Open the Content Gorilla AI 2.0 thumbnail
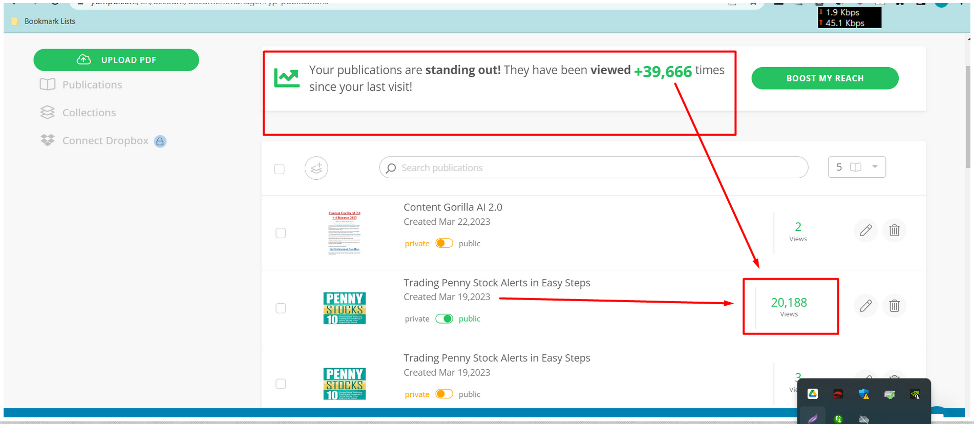This screenshot has width=974, height=424. coord(344,232)
